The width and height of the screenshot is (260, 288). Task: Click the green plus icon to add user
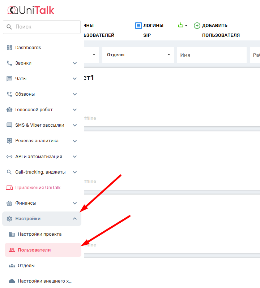(197, 26)
